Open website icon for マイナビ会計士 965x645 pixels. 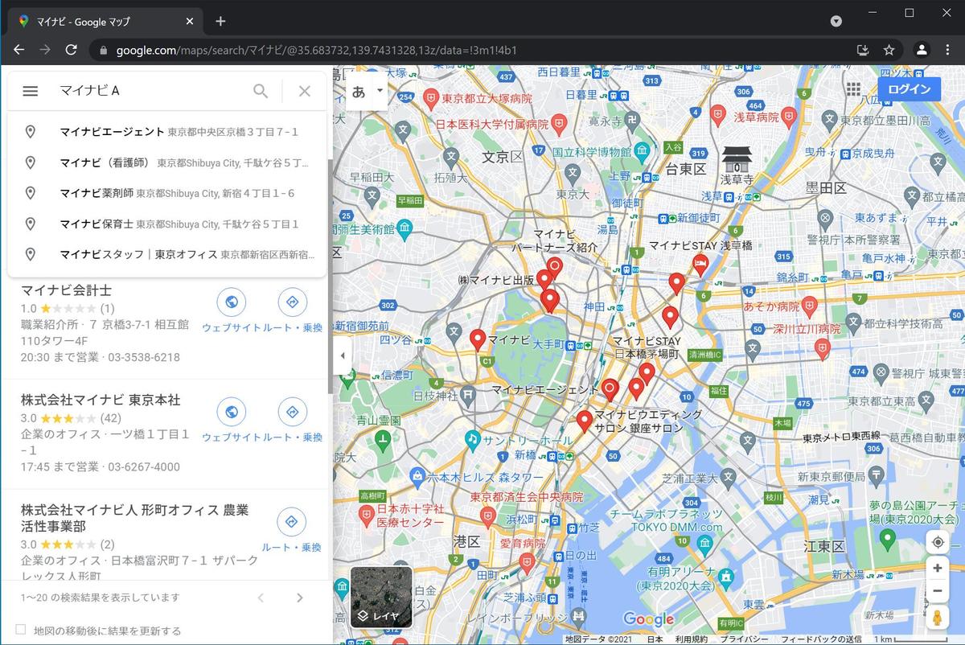tap(232, 302)
